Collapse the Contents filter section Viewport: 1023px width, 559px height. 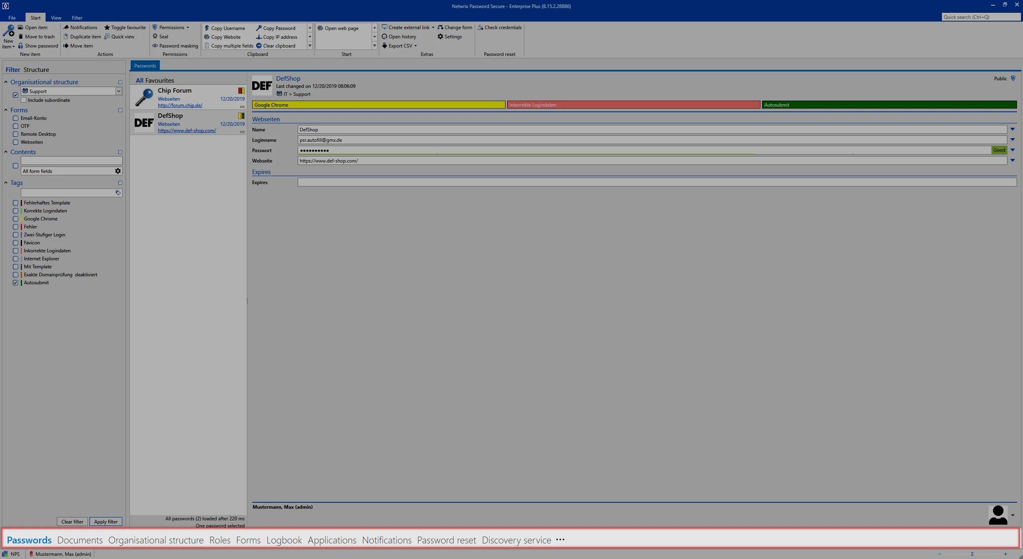point(6,152)
